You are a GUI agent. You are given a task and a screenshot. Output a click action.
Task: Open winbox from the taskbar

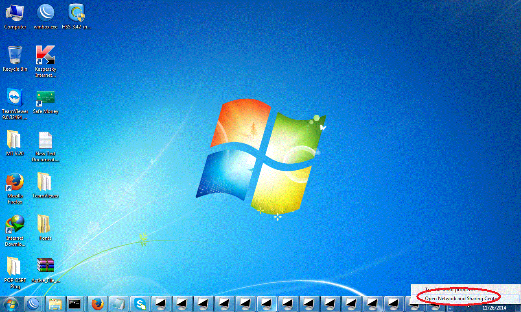tap(34, 304)
